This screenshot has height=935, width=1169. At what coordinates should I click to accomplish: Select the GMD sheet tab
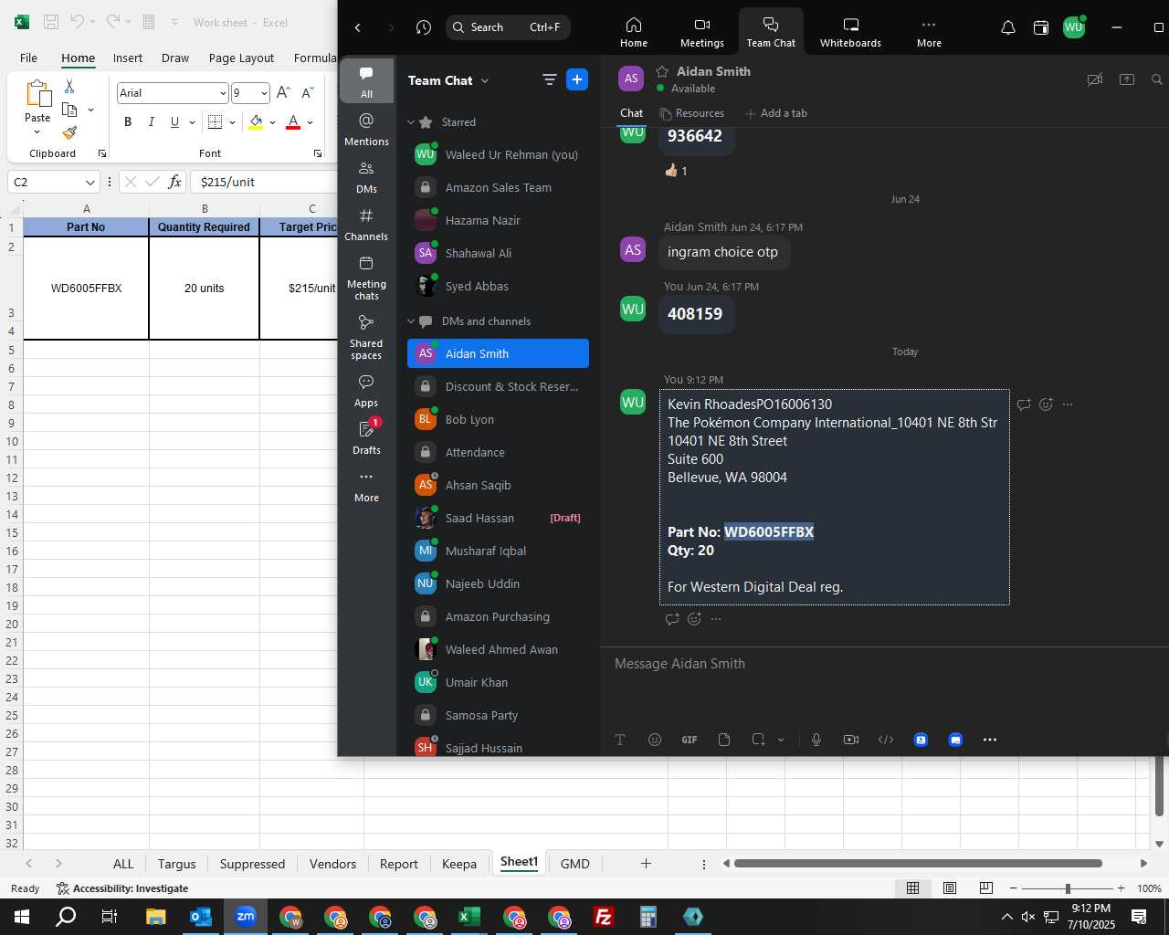click(574, 864)
